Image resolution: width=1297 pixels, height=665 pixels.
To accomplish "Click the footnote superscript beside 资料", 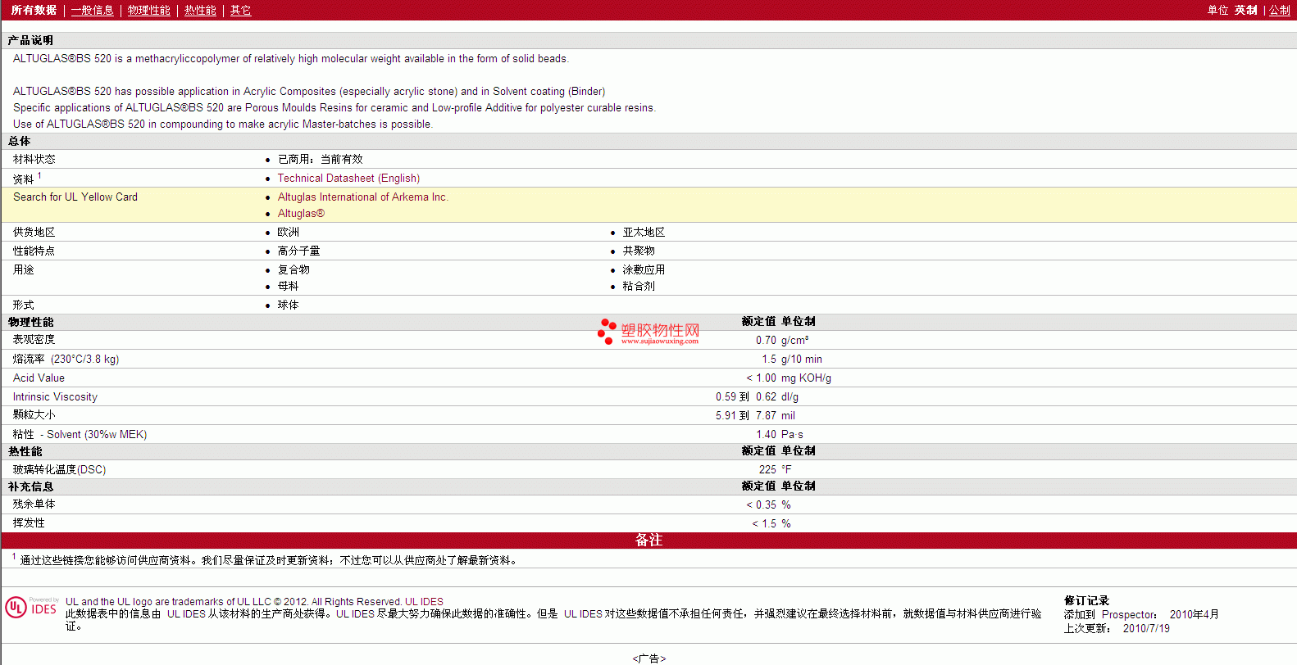I will click(39, 175).
